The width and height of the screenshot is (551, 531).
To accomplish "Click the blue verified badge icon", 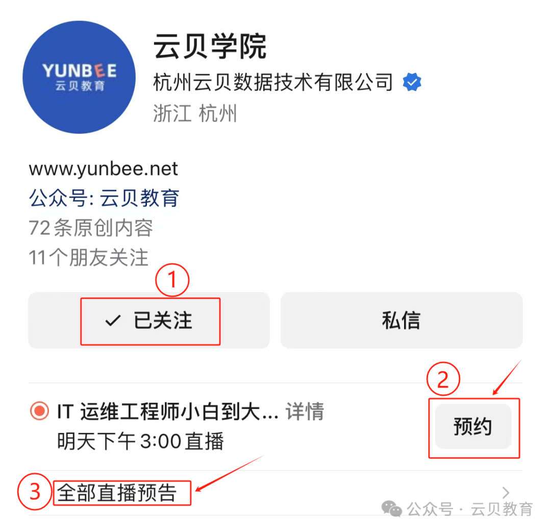I will pyautogui.click(x=412, y=82).
